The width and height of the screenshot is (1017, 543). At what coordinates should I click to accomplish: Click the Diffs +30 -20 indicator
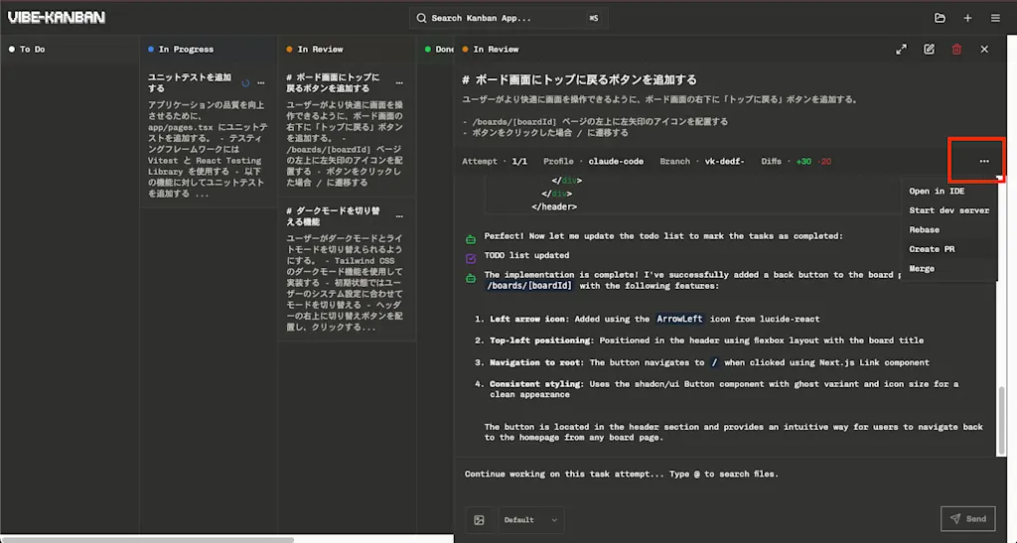[x=797, y=162]
